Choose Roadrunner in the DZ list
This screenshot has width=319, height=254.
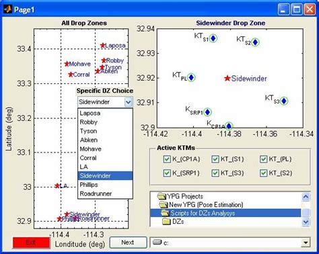point(105,194)
